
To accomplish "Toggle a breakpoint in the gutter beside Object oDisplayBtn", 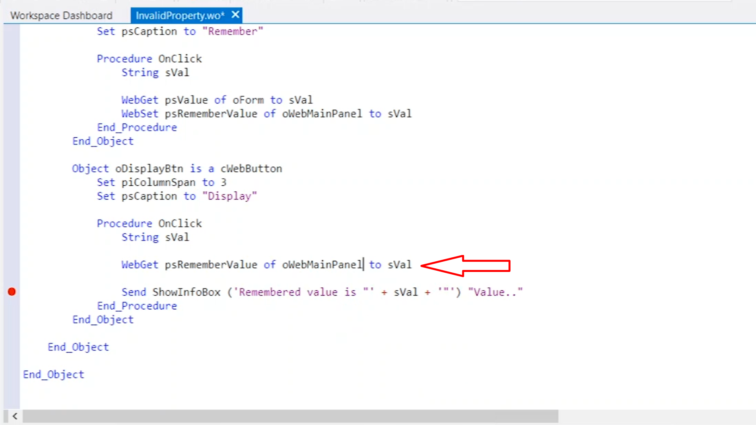I will [x=12, y=169].
